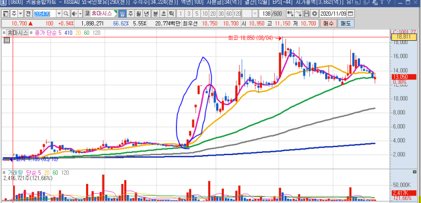Click the 매수 buy button

pos(328,23)
